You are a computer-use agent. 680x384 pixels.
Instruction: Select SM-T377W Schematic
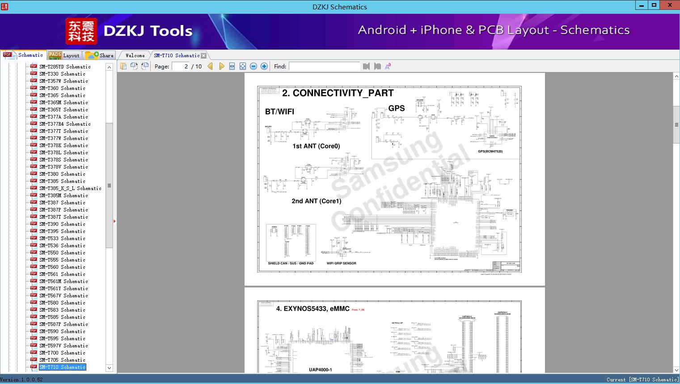63,138
